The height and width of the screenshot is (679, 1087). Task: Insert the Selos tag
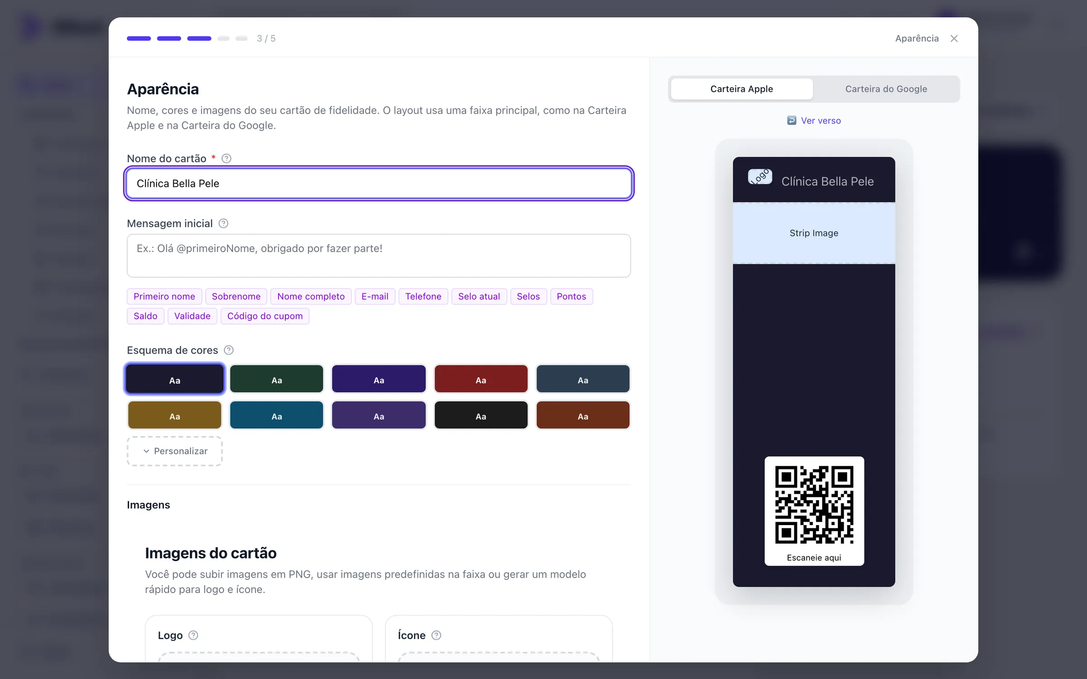click(529, 296)
